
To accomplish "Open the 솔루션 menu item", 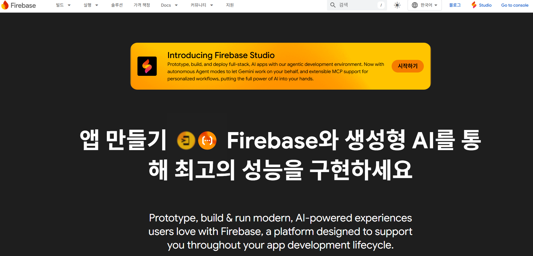I will (x=117, y=5).
